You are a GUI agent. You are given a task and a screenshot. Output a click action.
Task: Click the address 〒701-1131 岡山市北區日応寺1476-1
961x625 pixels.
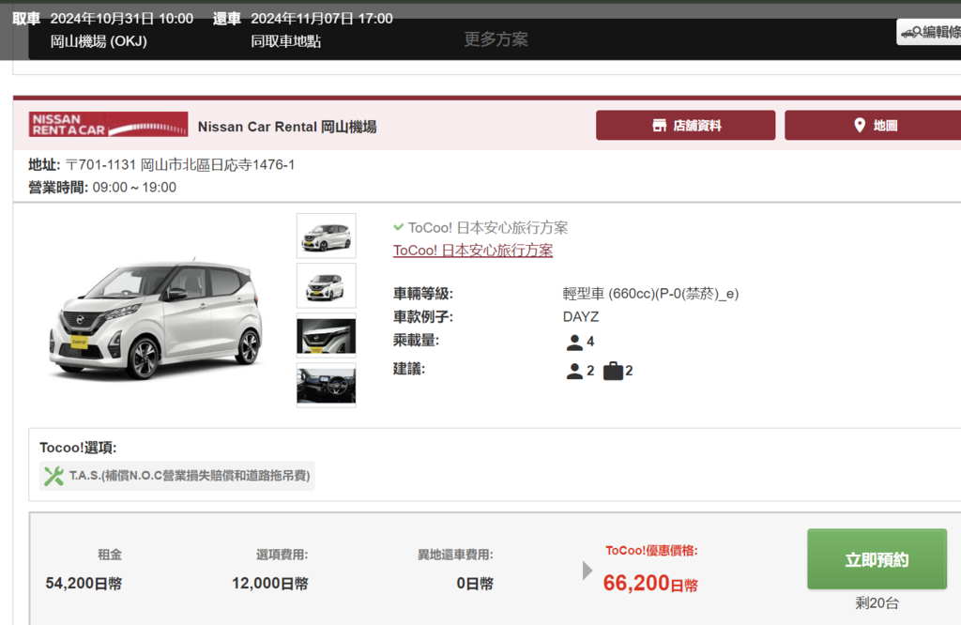(180, 165)
